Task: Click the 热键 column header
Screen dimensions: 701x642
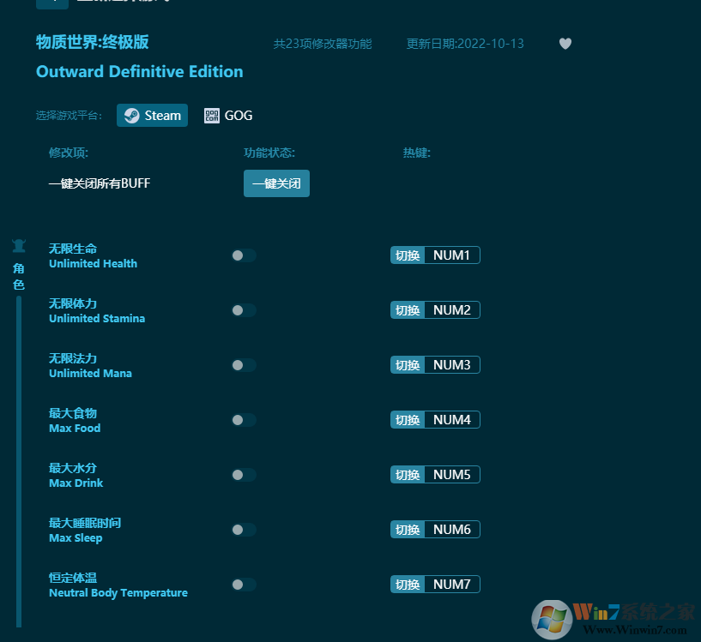Action: click(x=417, y=153)
